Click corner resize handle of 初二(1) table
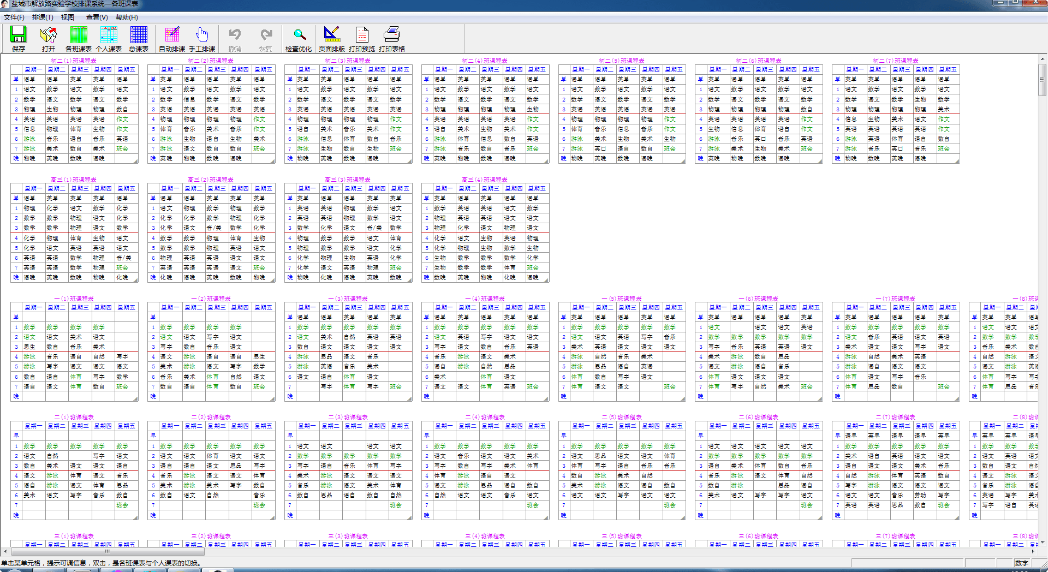The height and width of the screenshot is (572, 1048). pos(135,161)
